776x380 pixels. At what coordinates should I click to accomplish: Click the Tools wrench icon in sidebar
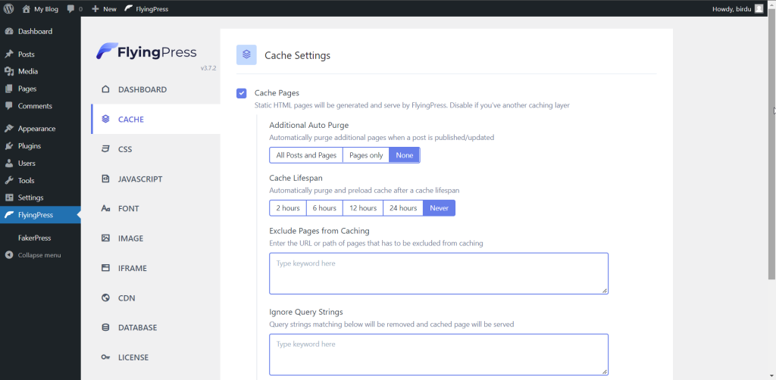click(9, 180)
